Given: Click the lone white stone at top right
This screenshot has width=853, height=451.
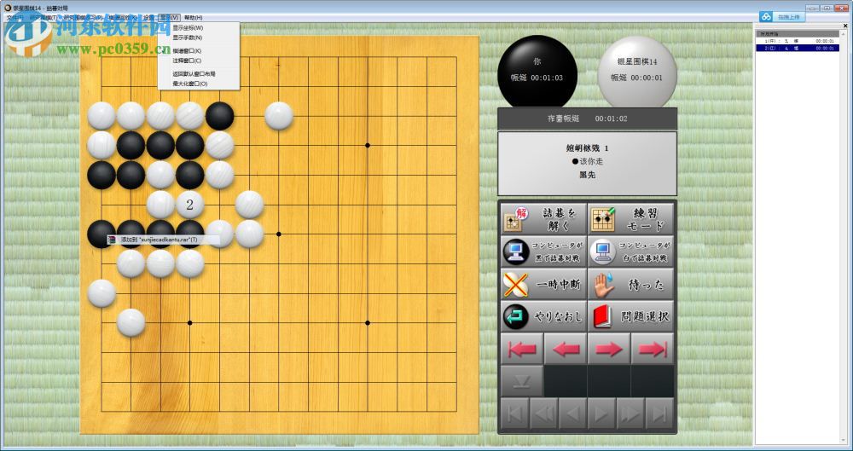Looking at the screenshot, I should coord(279,116).
